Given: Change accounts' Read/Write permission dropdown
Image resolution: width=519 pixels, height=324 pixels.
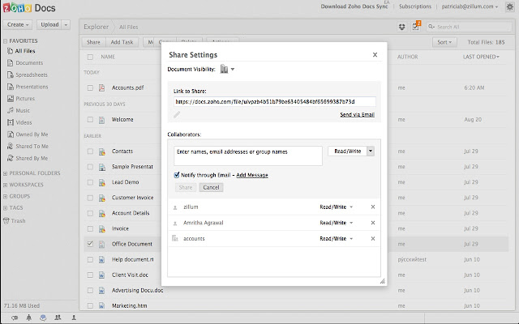Looking at the screenshot, I should [337, 239].
